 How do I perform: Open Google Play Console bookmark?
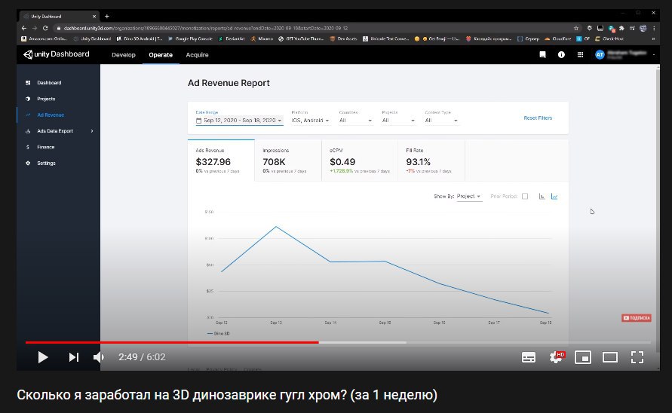coord(190,38)
